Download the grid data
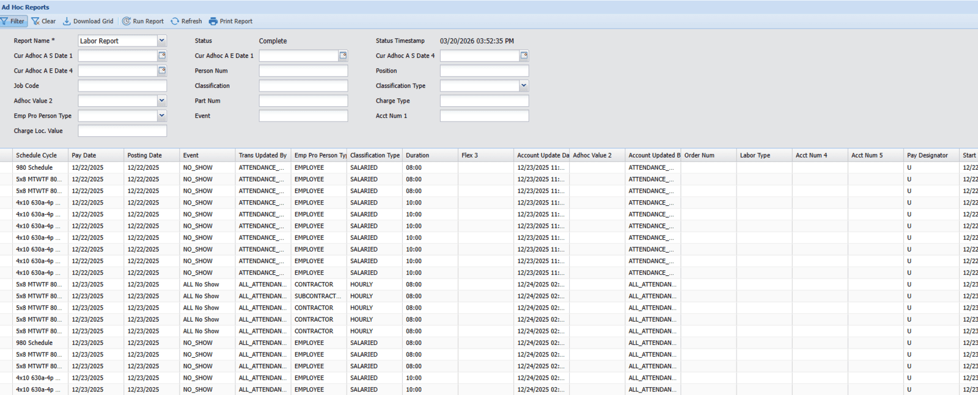Image resolution: width=978 pixels, height=395 pixels. pyautogui.click(x=88, y=21)
